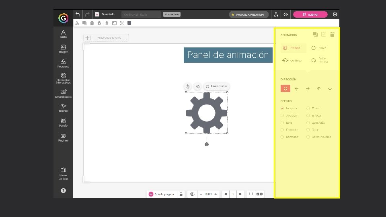
Task: Click the preview eye icon in header
Action: click(x=285, y=14)
